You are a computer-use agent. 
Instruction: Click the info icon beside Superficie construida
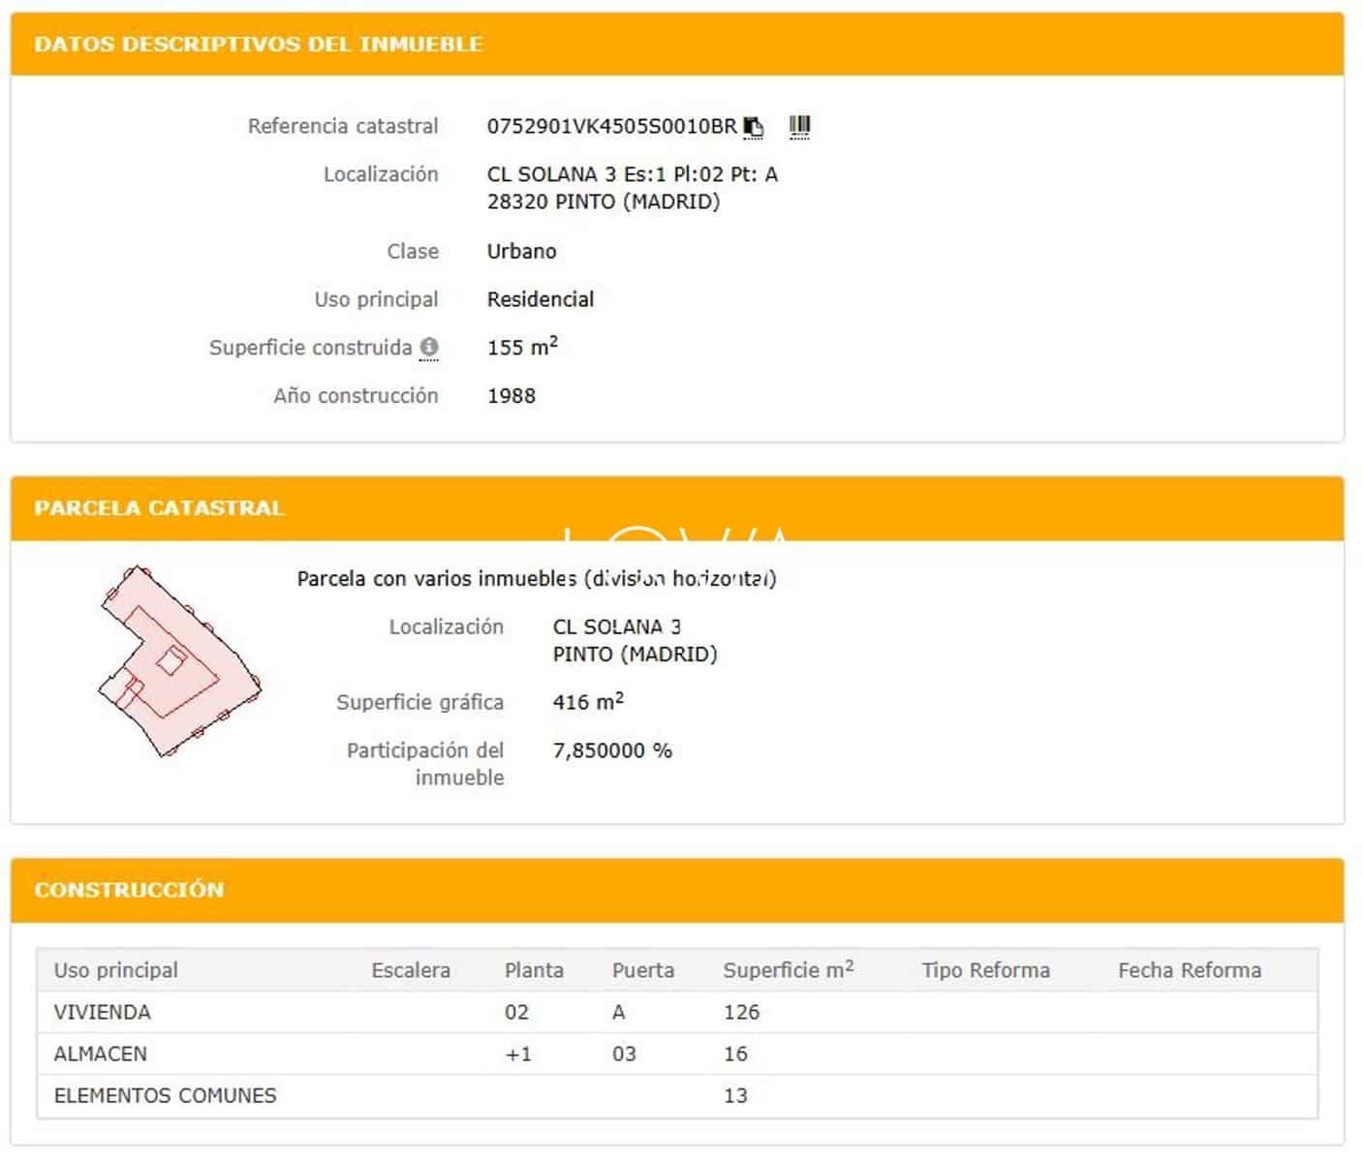pos(429,347)
